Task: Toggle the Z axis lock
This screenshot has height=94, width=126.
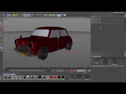Action: (29, 15)
